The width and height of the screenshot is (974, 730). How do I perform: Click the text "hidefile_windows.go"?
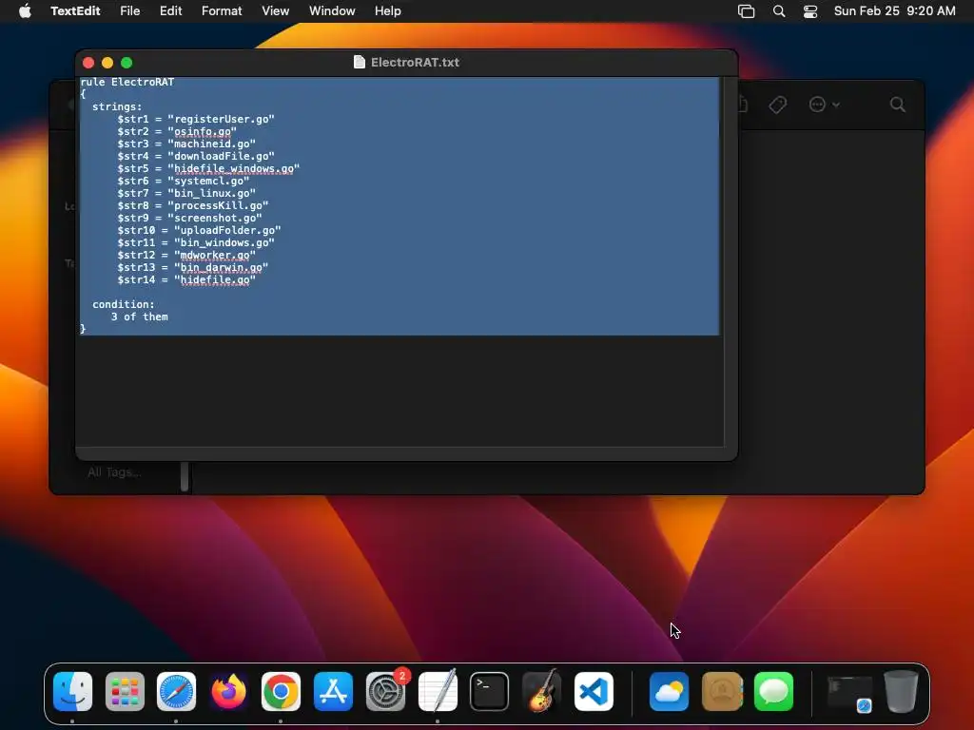point(234,169)
